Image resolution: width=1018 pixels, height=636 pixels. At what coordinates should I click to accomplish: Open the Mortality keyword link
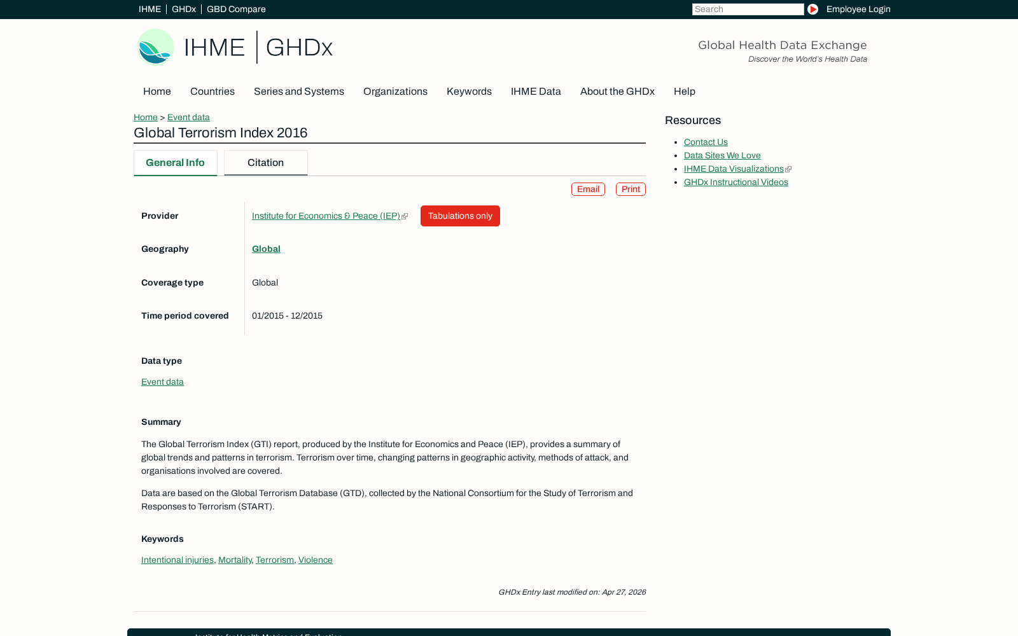(235, 560)
